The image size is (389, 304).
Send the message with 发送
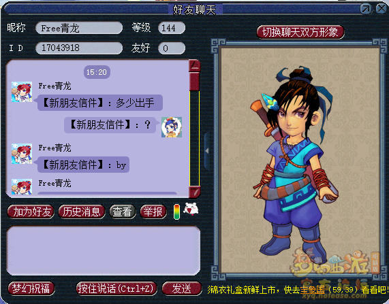point(182,288)
